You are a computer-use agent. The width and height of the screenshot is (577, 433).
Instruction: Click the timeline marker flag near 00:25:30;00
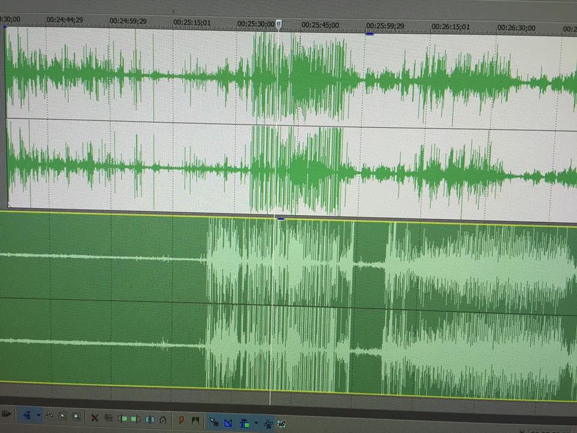click(279, 25)
